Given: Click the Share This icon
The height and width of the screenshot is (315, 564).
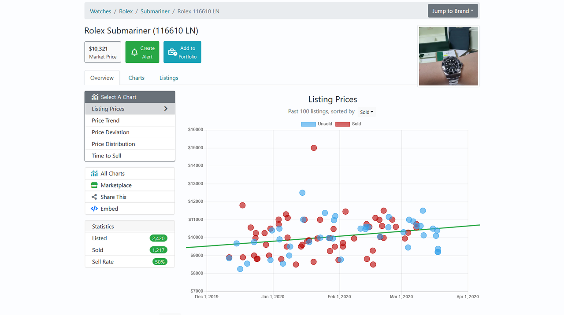Looking at the screenshot, I should (x=94, y=197).
